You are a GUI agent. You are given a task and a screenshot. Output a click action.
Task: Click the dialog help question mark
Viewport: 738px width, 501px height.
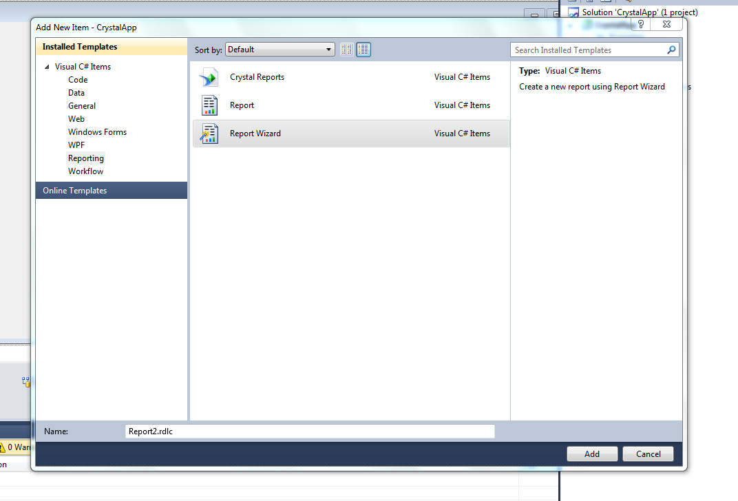click(x=640, y=24)
